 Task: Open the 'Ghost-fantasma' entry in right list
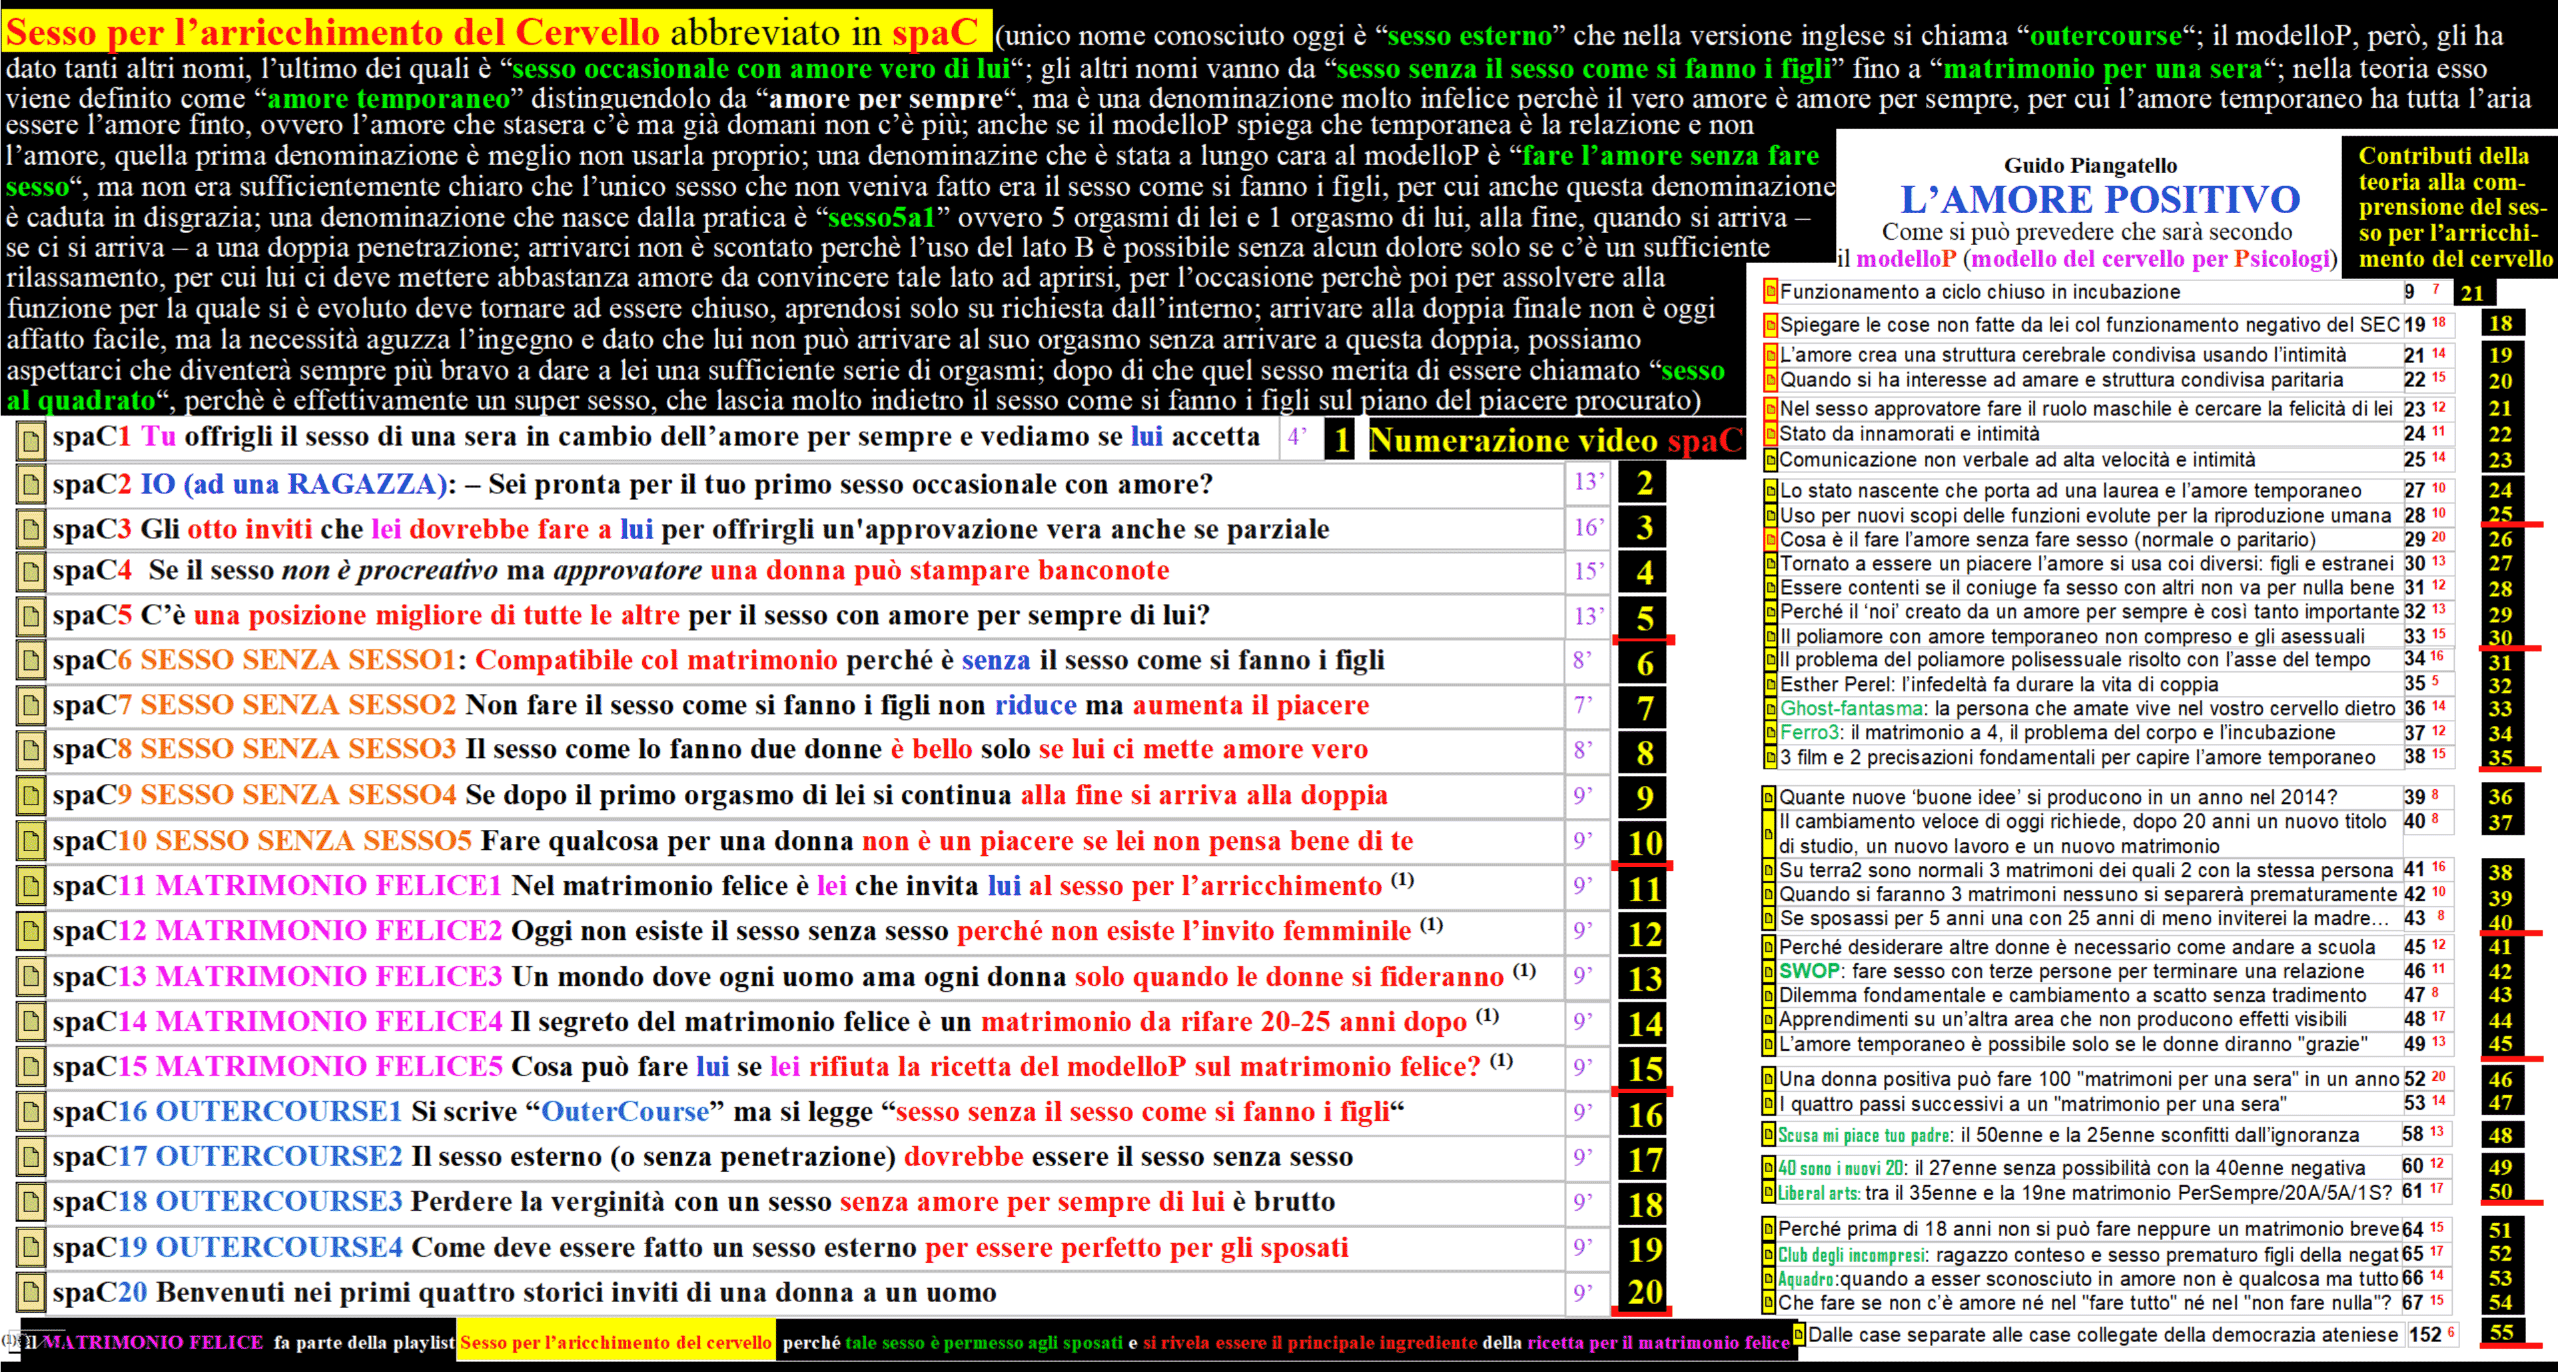click(x=2088, y=709)
